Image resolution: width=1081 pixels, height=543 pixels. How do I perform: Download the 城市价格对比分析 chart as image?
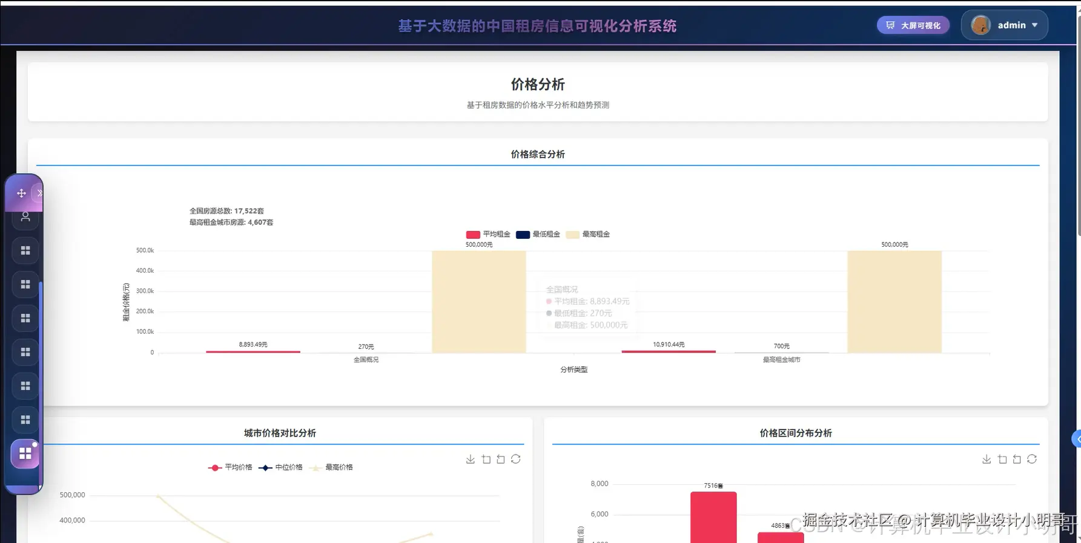[x=471, y=460]
